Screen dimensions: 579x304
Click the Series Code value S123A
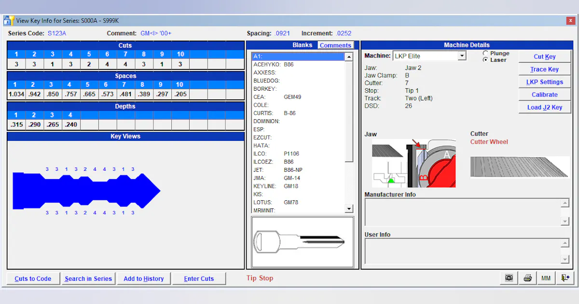point(57,33)
